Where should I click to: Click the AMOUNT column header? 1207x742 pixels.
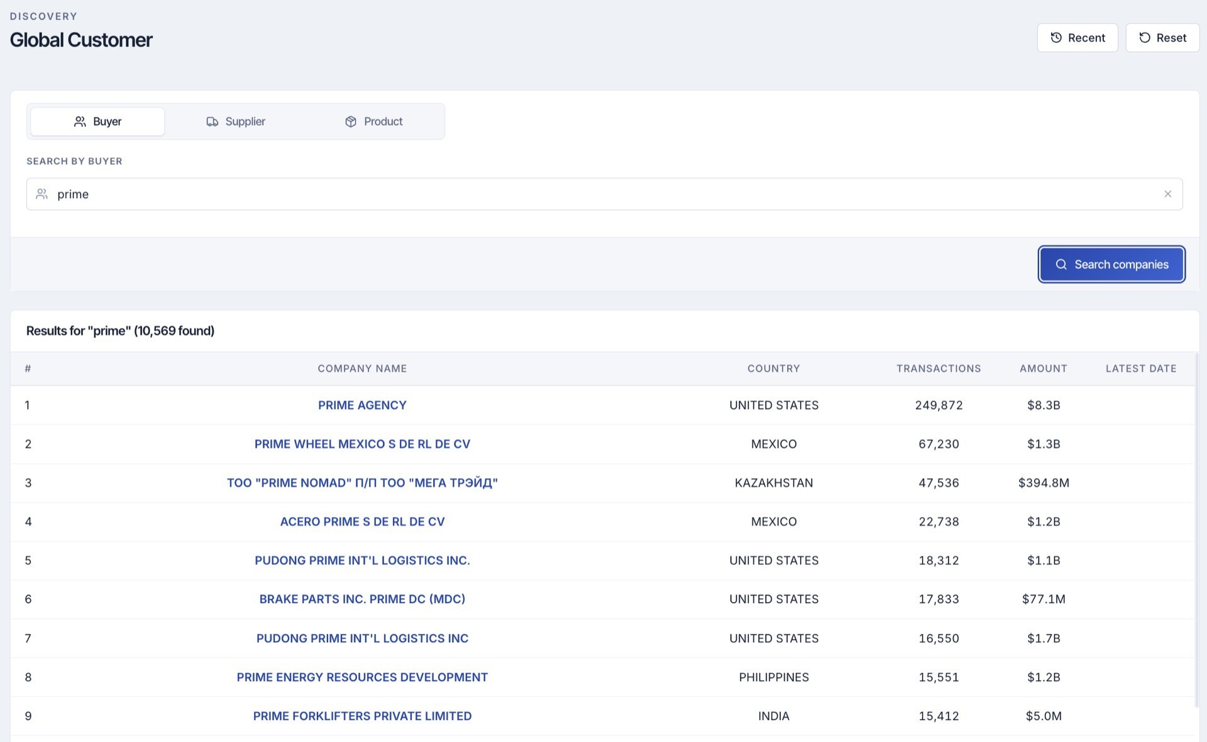(1044, 369)
